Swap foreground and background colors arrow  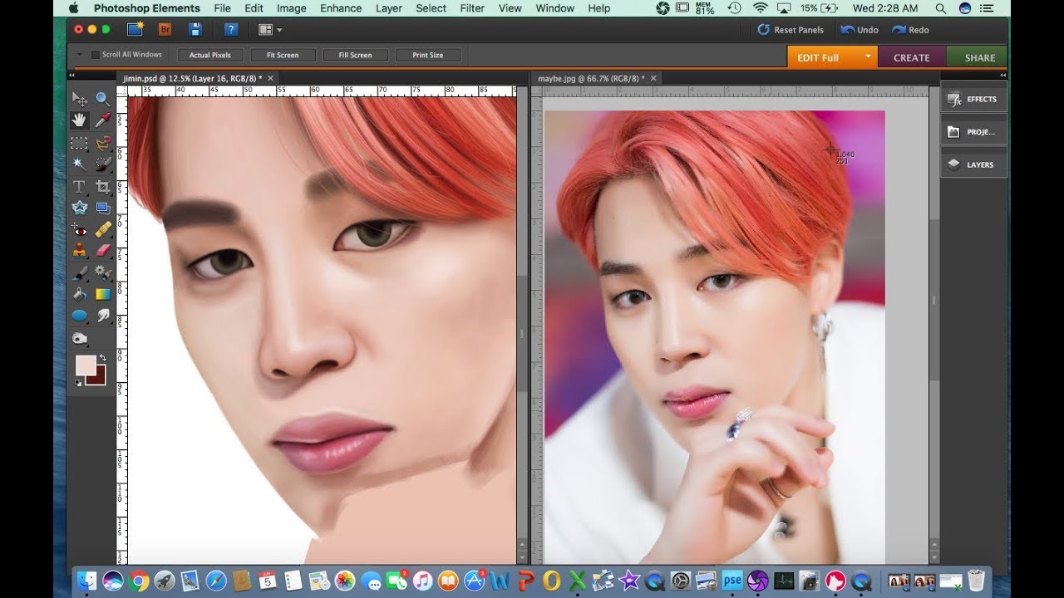point(102,358)
